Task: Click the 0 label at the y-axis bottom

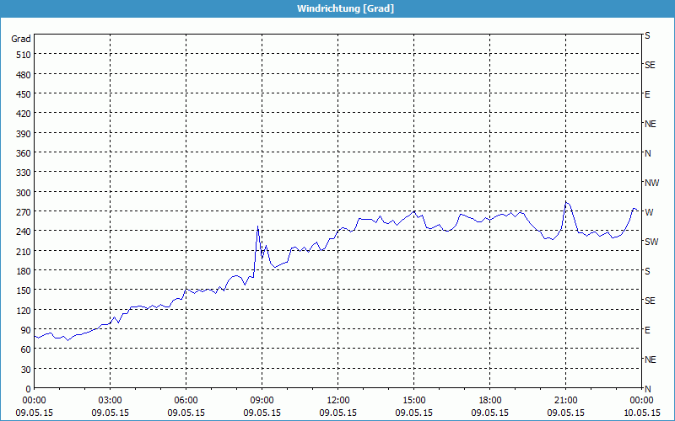Action: coord(27,389)
